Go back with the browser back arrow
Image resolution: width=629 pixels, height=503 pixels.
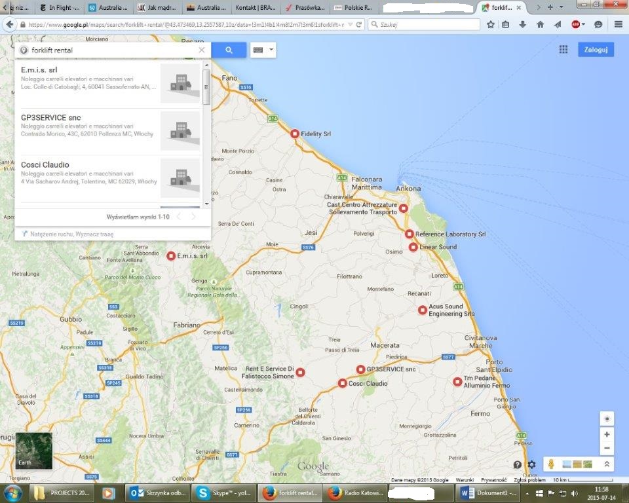coord(9,24)
